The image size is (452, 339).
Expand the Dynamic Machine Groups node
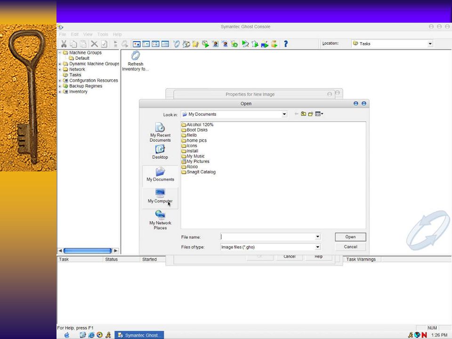coord(60,64)
